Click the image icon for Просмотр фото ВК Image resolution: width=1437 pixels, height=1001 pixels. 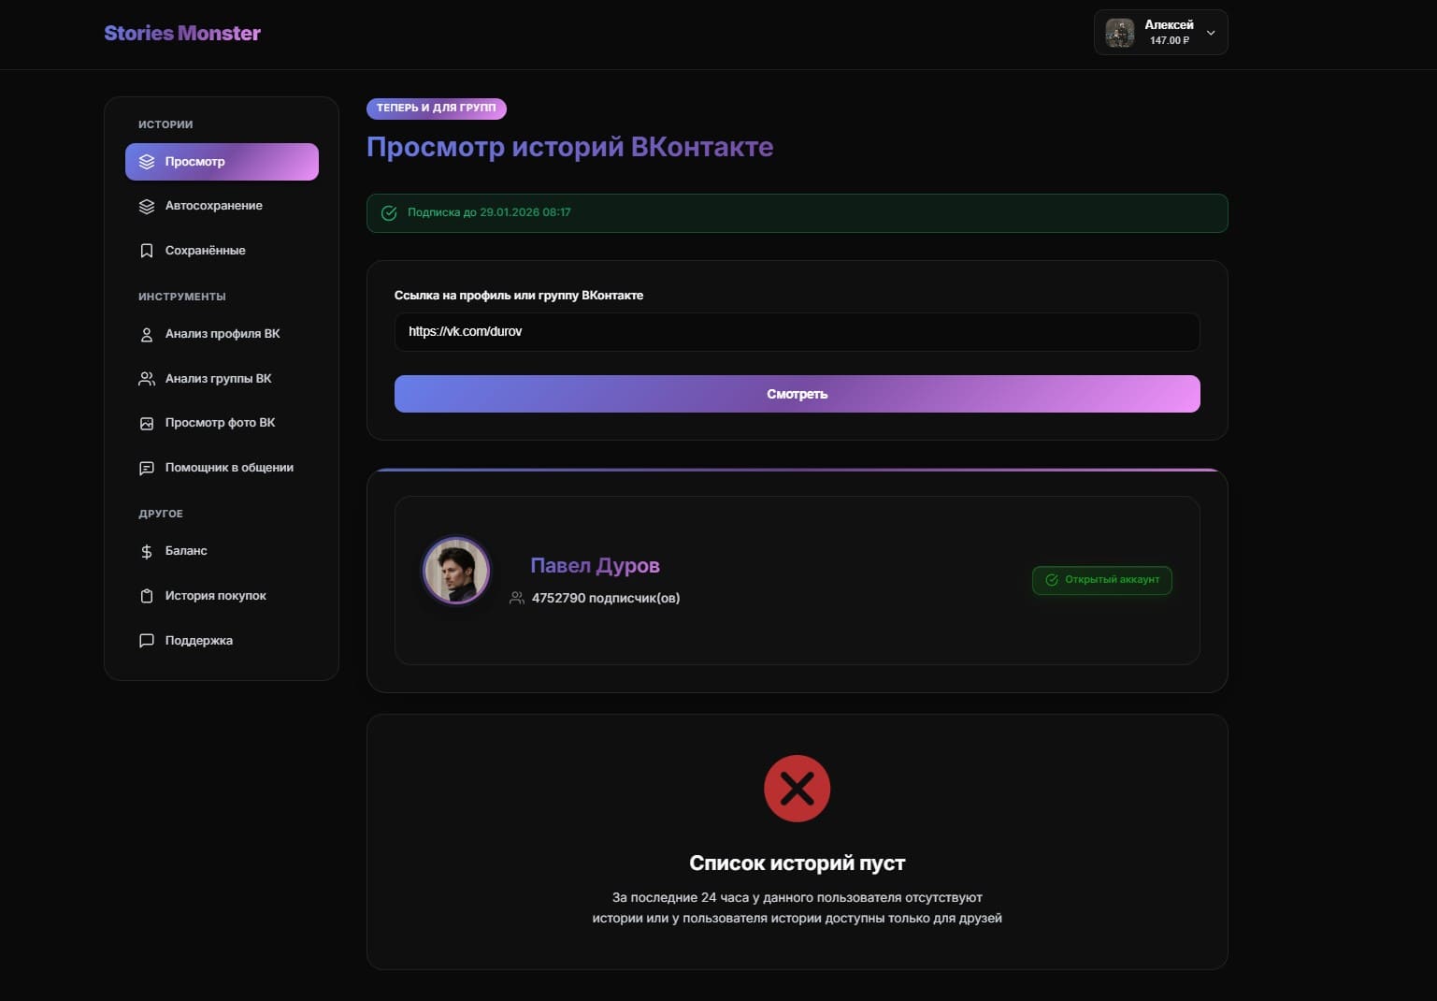click(x=147, y=423)
